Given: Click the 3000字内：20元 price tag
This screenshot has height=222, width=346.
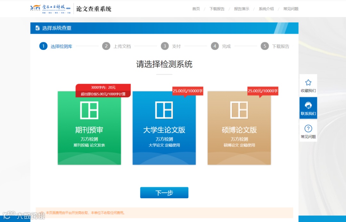Looking at the screenshot, I should coord(103,87).
